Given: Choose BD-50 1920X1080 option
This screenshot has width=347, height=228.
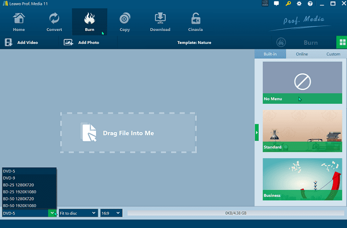Looking at the screenshot, I should [29, 205].
